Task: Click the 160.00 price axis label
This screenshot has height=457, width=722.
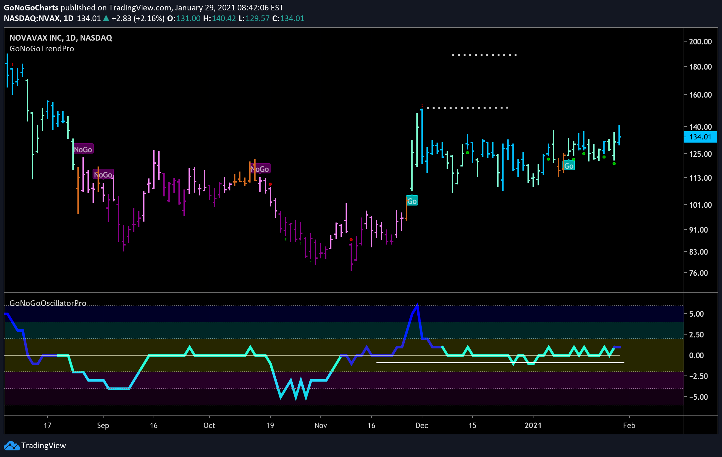Action: pyautogui.click(x=700, y=95)
